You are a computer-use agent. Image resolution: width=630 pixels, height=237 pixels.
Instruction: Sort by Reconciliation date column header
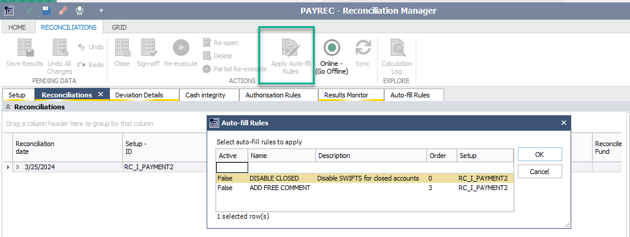click(x=68, y=147)
